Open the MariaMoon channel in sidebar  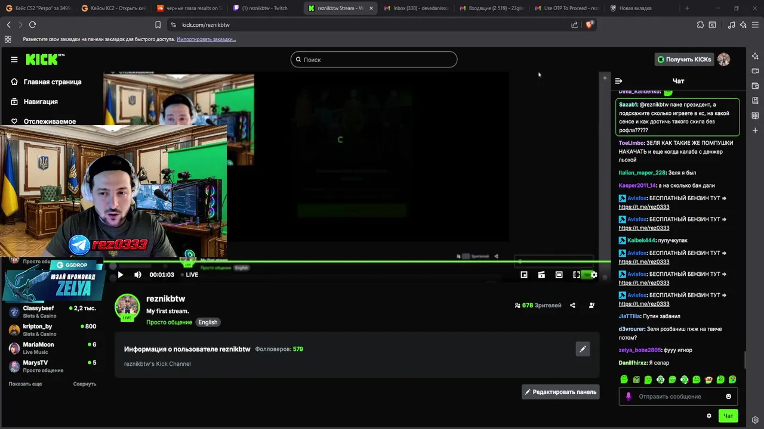[x=53, y=348]
